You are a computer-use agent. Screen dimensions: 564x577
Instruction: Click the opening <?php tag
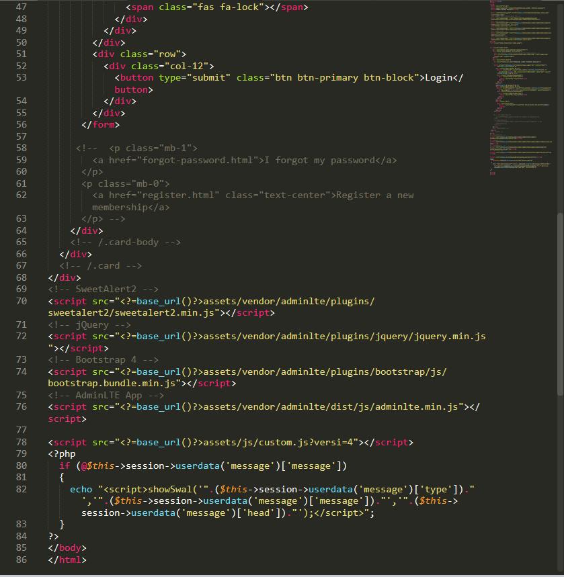pyautogui.click(x=62, y=454)
